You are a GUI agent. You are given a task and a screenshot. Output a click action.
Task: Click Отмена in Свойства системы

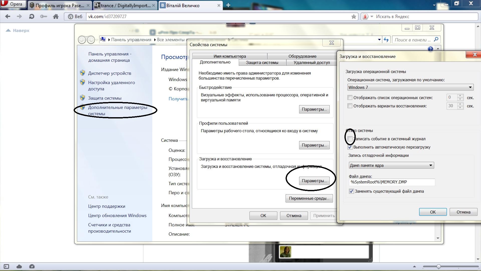(x=294, y=216)
